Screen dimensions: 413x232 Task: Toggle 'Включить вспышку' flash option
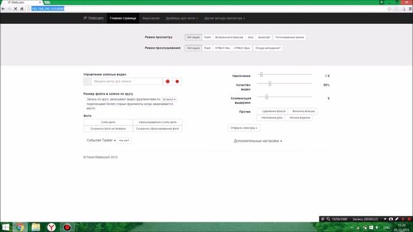[x=303, y=111]
